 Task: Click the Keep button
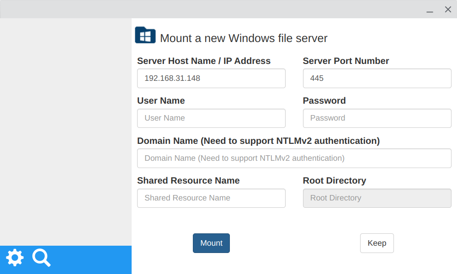377,243
